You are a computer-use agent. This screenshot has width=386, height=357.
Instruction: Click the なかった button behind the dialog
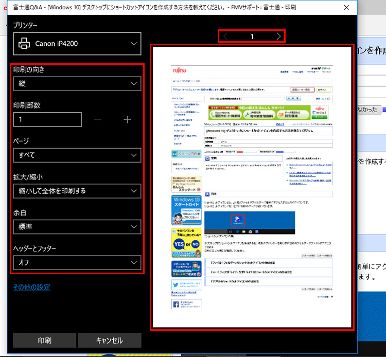pos(369,109)
